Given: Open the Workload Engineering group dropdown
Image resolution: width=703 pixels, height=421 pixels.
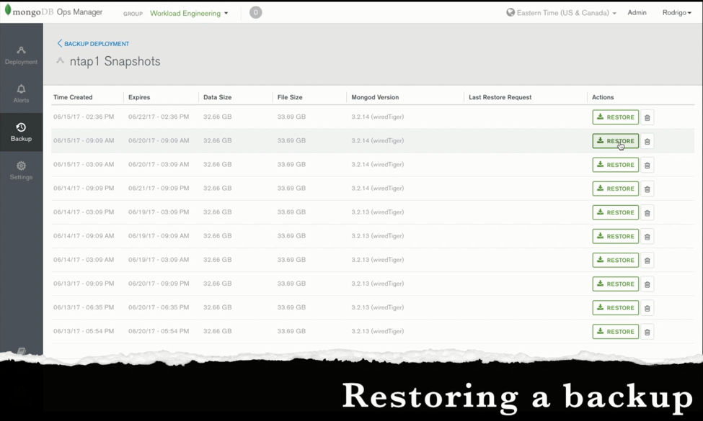Looking at the screenshot, I should click(x=189, y=14).
